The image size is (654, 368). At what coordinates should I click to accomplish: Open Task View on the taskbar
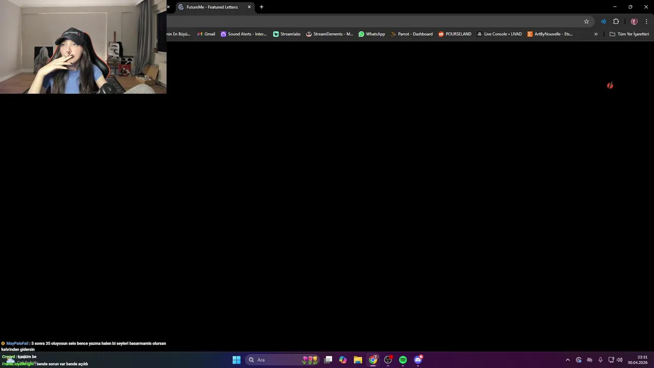(328, 360)
